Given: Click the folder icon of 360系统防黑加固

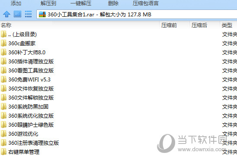Looking at the screenshot, I should pyautogui.click(x=3, y=106).
